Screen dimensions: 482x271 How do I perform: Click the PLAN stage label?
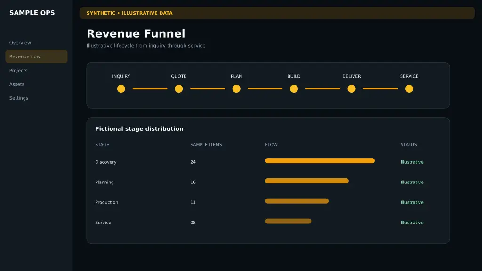236,76
